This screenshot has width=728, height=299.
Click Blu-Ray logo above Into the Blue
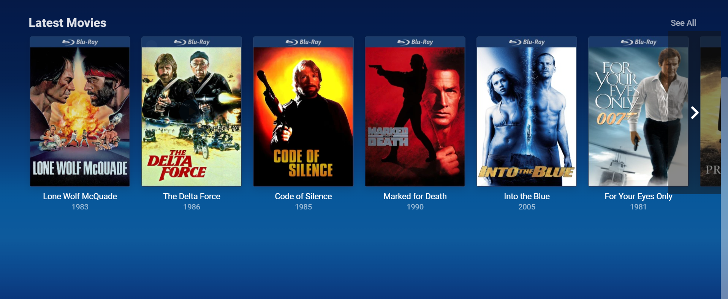coord(527,42)
